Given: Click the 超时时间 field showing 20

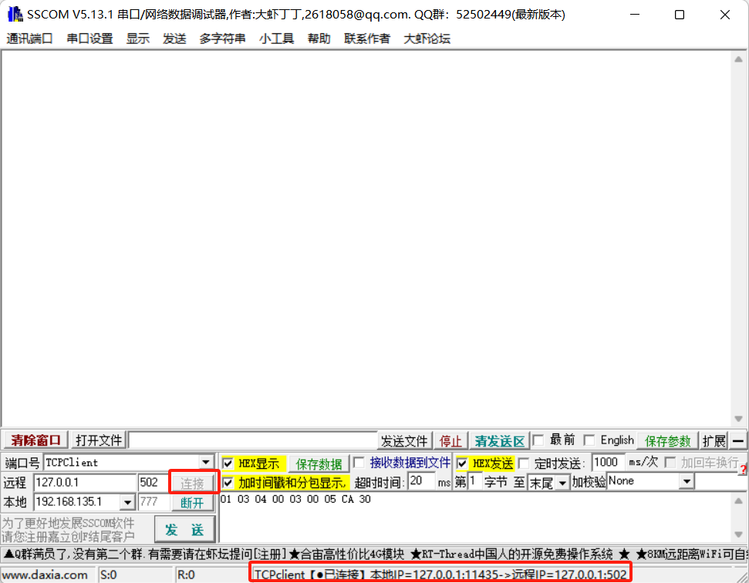Looking at the screenshot, I should pos(421,481).
